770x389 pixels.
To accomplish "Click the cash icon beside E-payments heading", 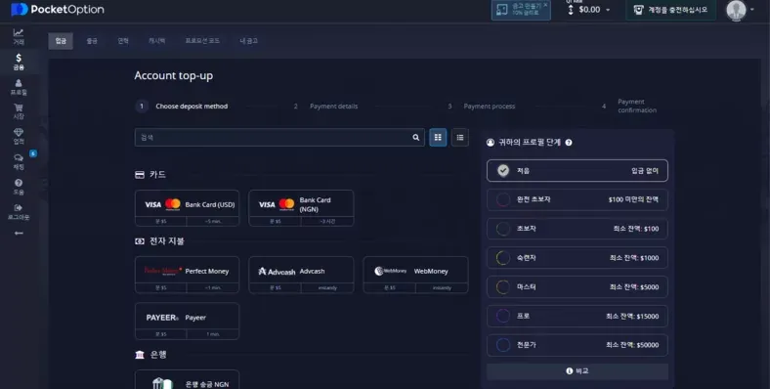I will point(140,241).
